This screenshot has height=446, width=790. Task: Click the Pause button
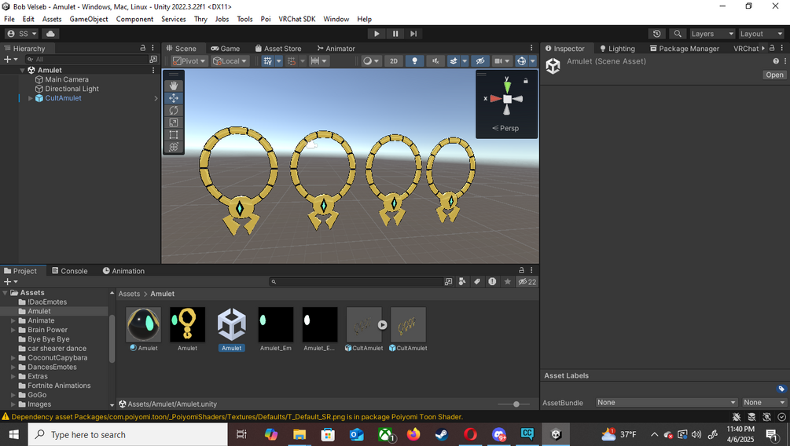click(x=395, y=34)
